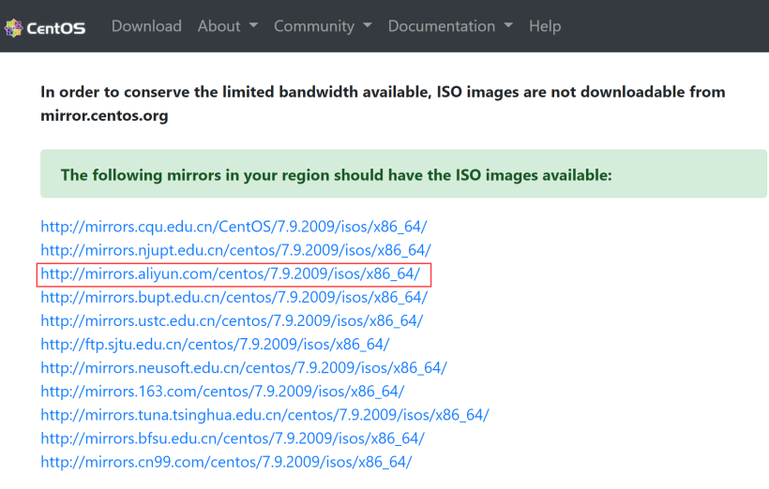Open the mirrors.bfsu.edu.cn mirror link

click(233, 438)
